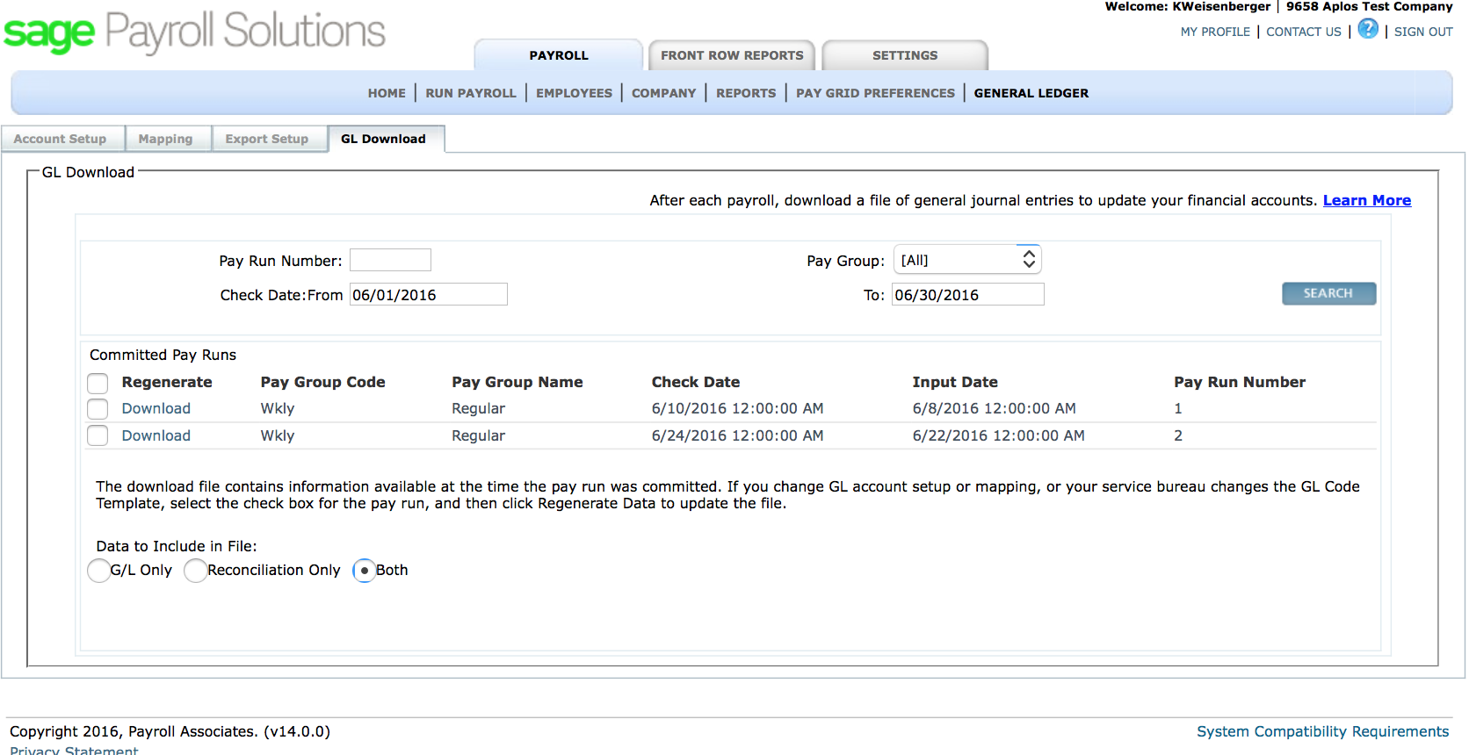1469x755 pixels.
Task: Open the Pay Group dropdown
Action: click(x=967, y=260)
